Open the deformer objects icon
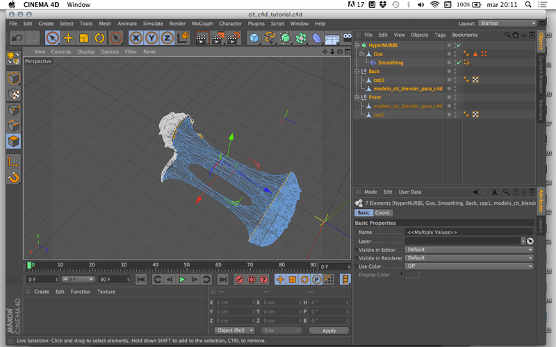Viewport: 556px width, 347px height. (317, 38)
